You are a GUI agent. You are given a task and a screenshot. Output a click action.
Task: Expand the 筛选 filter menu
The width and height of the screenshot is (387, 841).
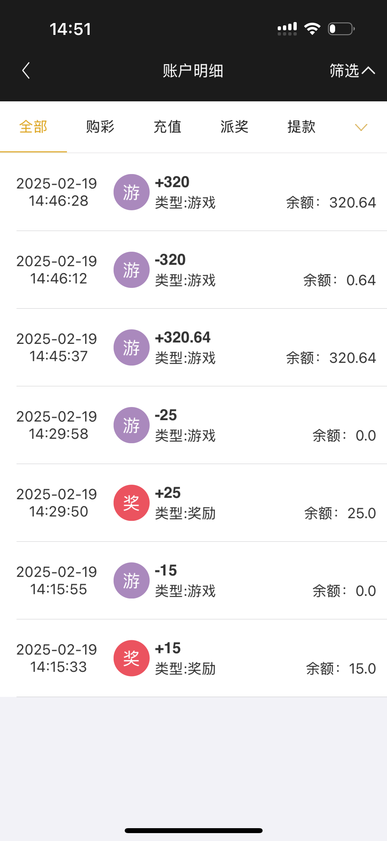click(x=352, y=70)
